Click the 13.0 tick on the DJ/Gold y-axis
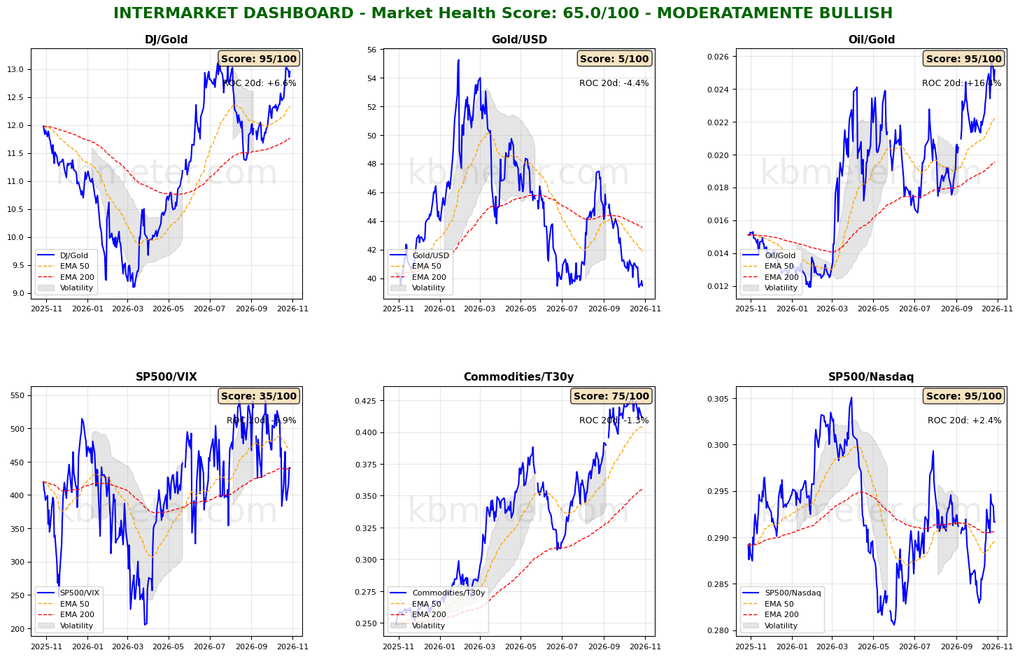The image size is (1020, 657). point(16,69)
